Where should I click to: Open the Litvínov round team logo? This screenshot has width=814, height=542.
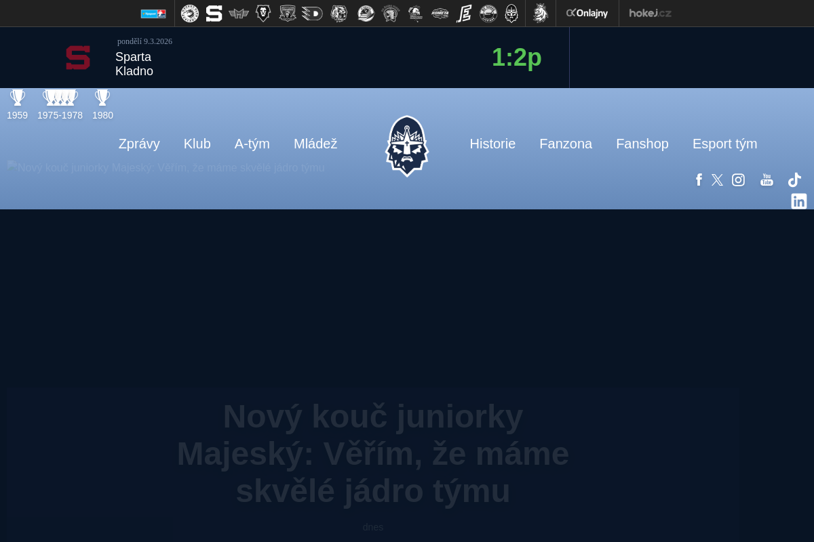pyautogui.click(x=488, y=14)
